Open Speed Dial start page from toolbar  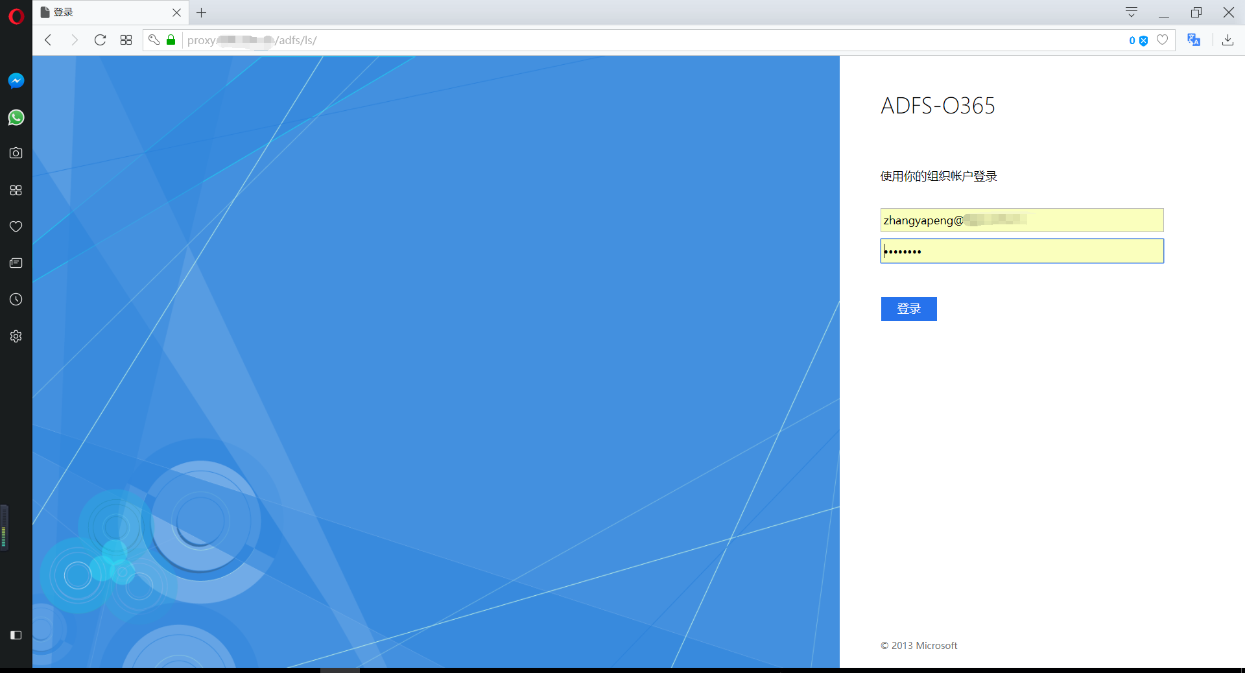click(x=126, y=40)
